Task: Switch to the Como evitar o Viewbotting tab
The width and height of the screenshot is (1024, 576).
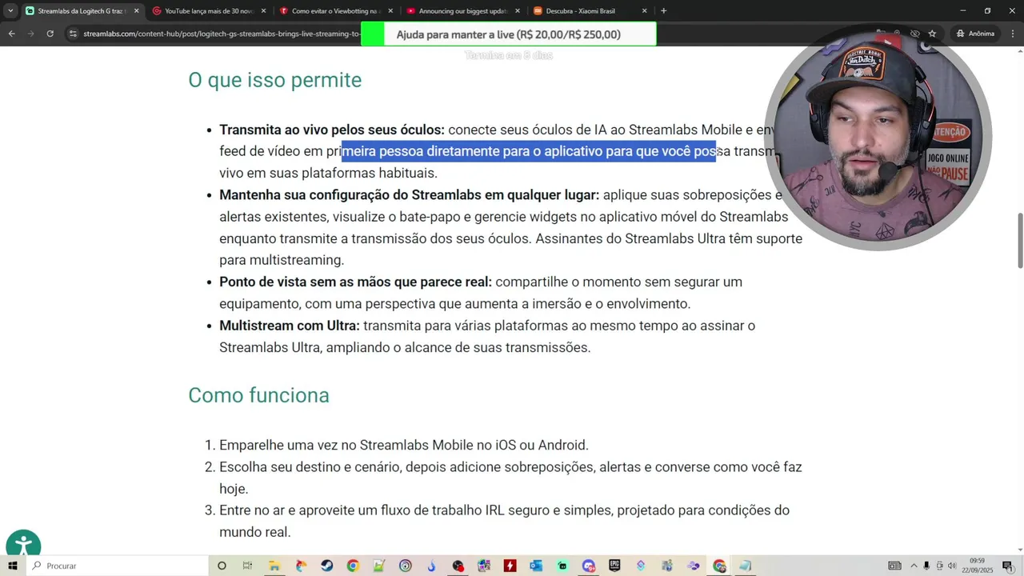Action: [335, 11]
